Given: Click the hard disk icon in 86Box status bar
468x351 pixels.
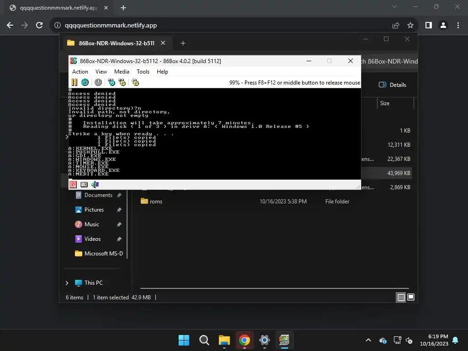Looking at the screenshot, I should 84,185.
